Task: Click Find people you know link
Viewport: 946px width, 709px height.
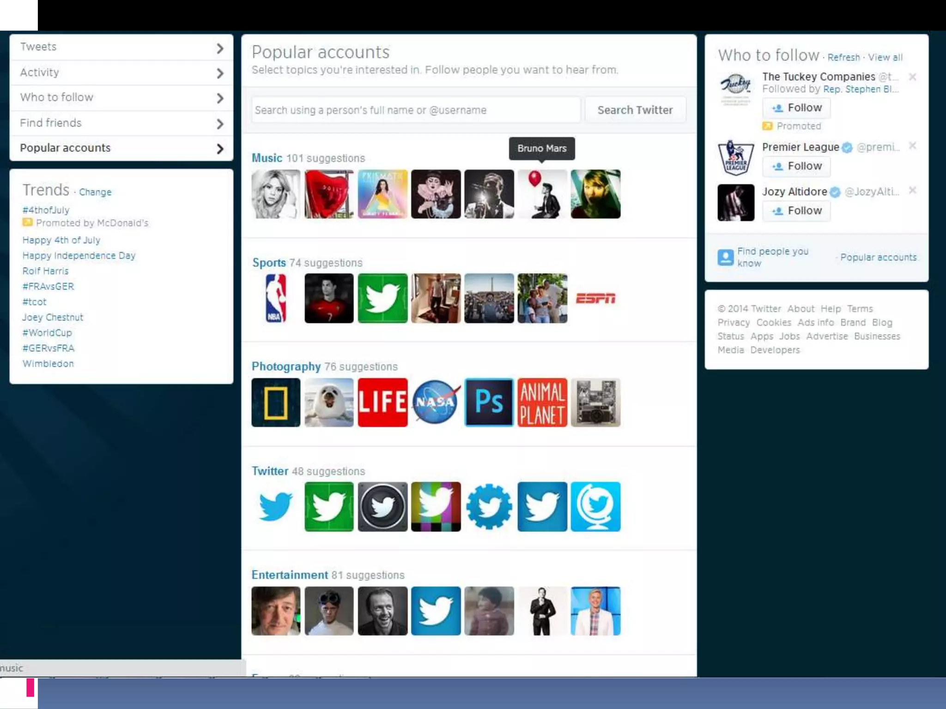Action: click(x=773, y=257)
